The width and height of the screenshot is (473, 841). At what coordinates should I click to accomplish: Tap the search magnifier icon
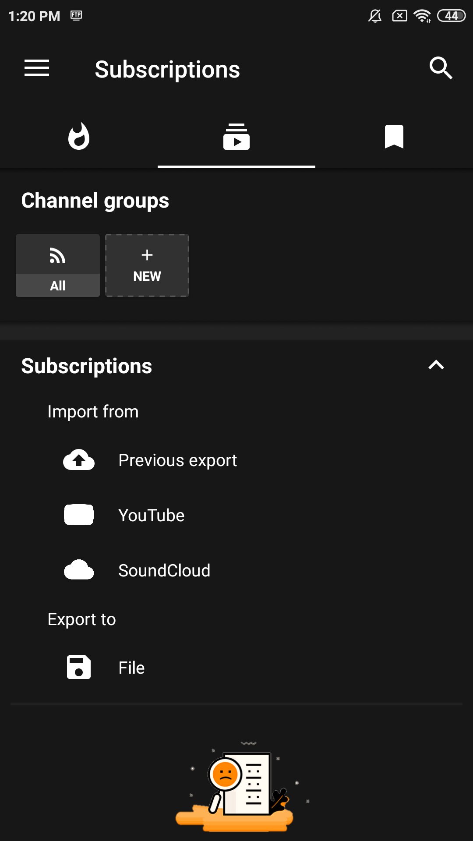click(440, 68)
